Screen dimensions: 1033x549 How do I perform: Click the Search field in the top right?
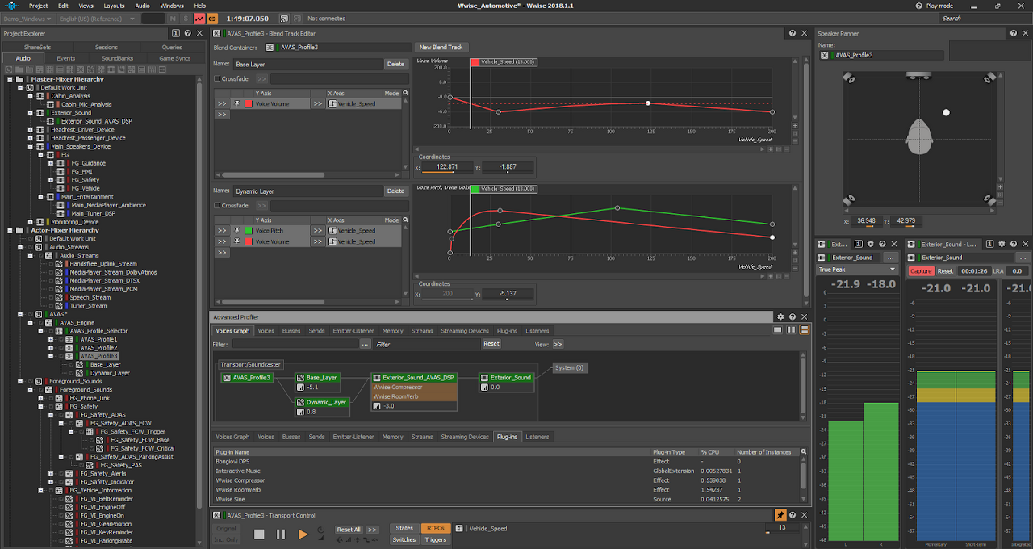(x=985, y=18)
